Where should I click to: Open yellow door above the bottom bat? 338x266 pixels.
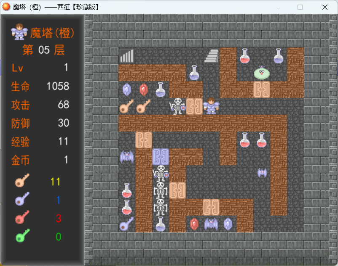(211, 207)
